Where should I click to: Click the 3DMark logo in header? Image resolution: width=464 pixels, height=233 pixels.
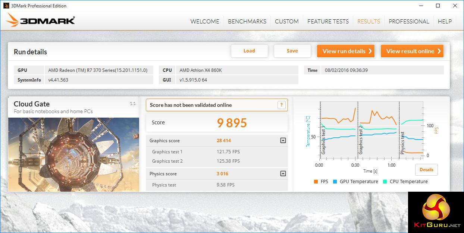point(41,20)
